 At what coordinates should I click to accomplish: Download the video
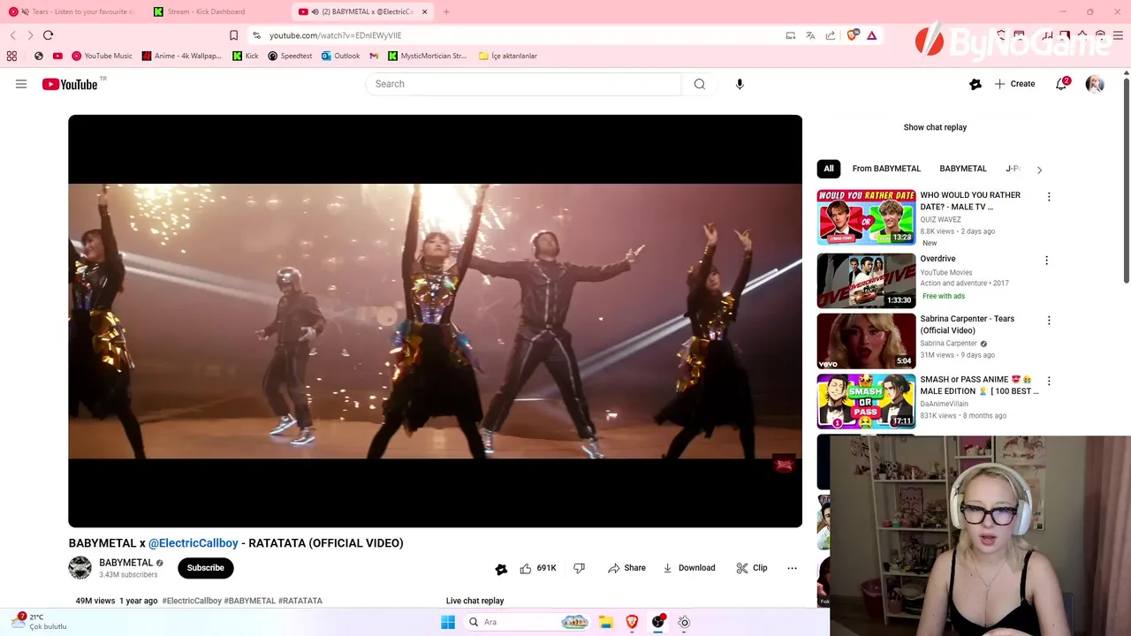click(689, 568)
